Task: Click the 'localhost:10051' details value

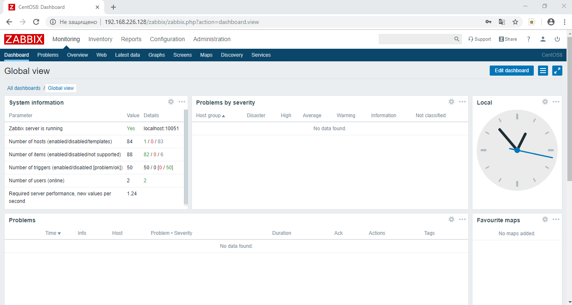Action: point(161,129)
